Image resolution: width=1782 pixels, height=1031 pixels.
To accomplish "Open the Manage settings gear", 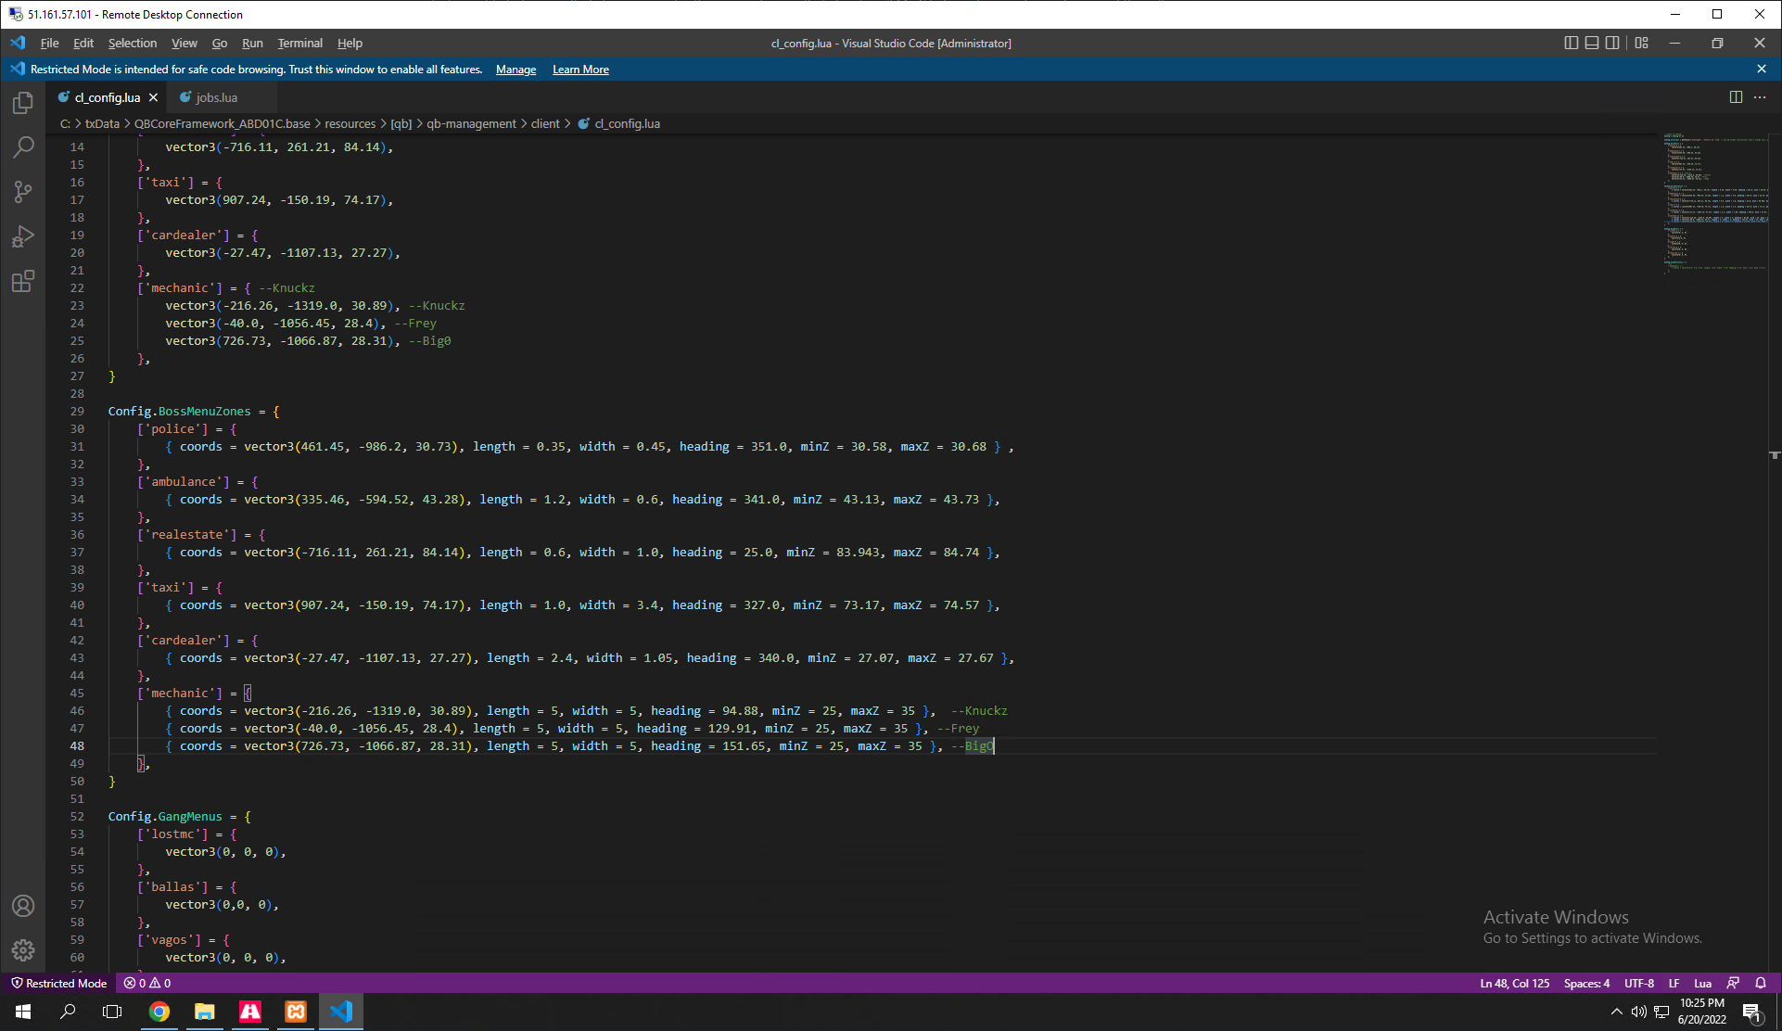I will point(22,950).
